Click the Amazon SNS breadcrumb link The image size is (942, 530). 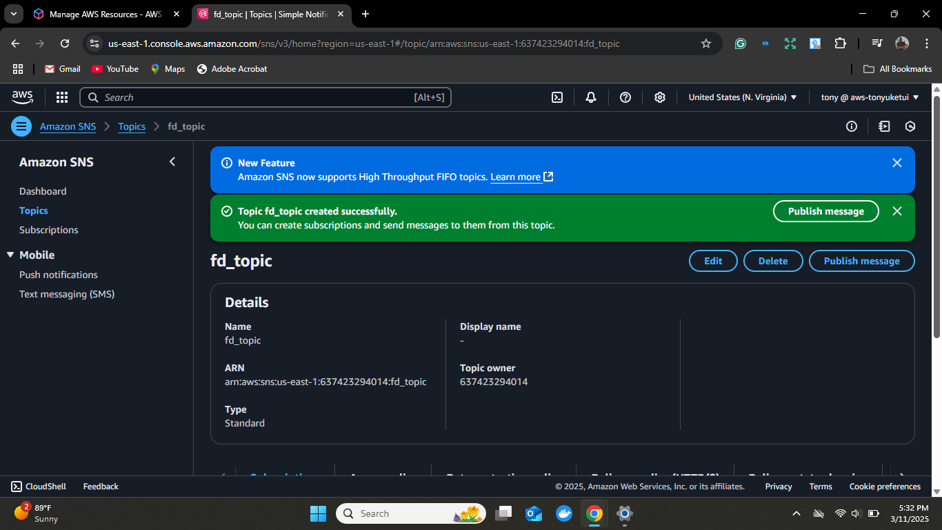click(68, 126)
